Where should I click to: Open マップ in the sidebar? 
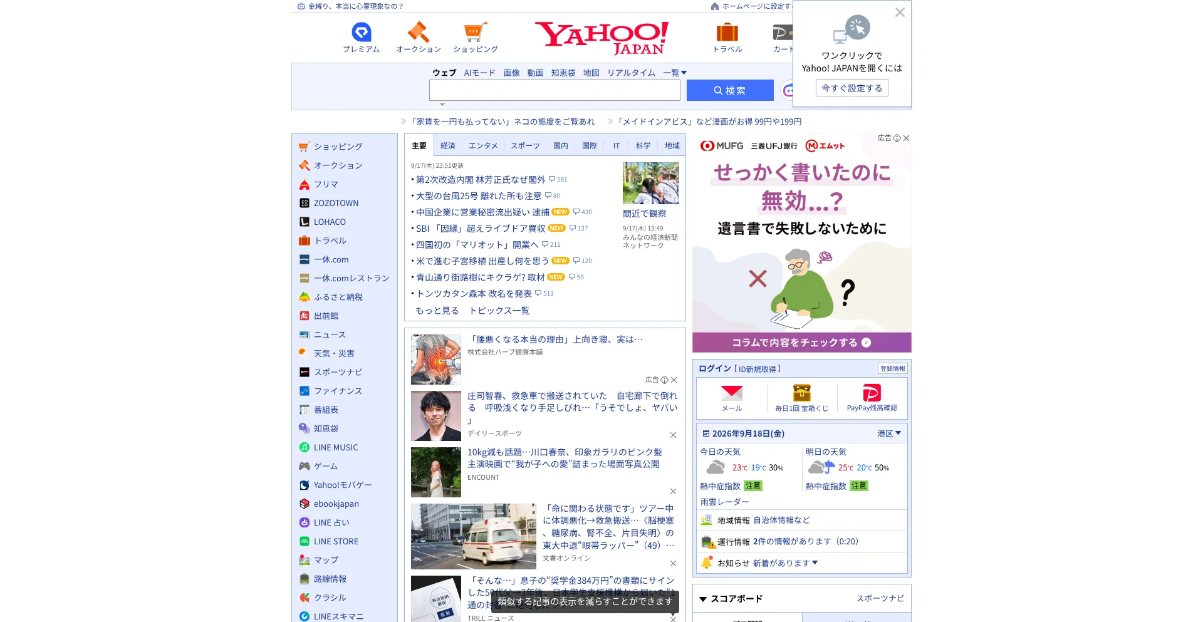coord(326,560)
